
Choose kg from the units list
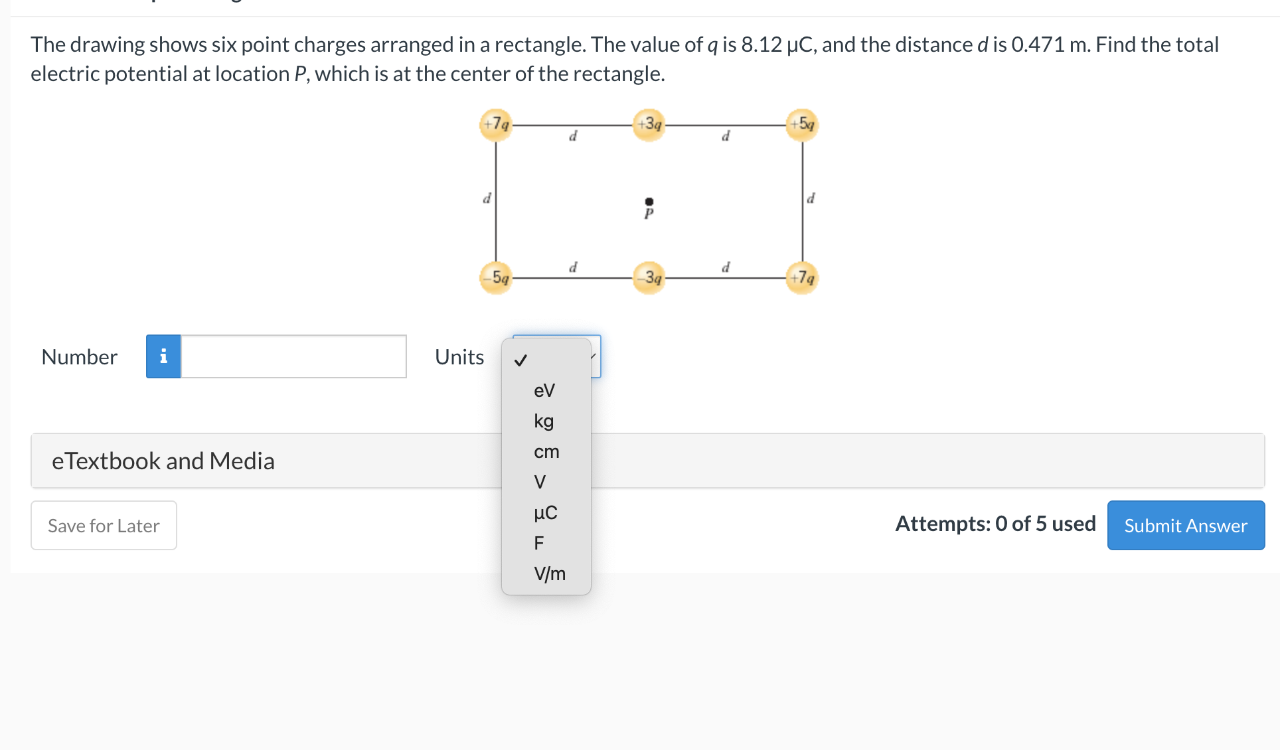(542, 421)
